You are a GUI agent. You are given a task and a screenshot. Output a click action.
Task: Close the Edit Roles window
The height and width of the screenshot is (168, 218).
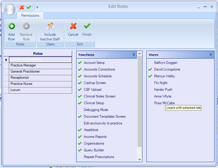point(212,7)
